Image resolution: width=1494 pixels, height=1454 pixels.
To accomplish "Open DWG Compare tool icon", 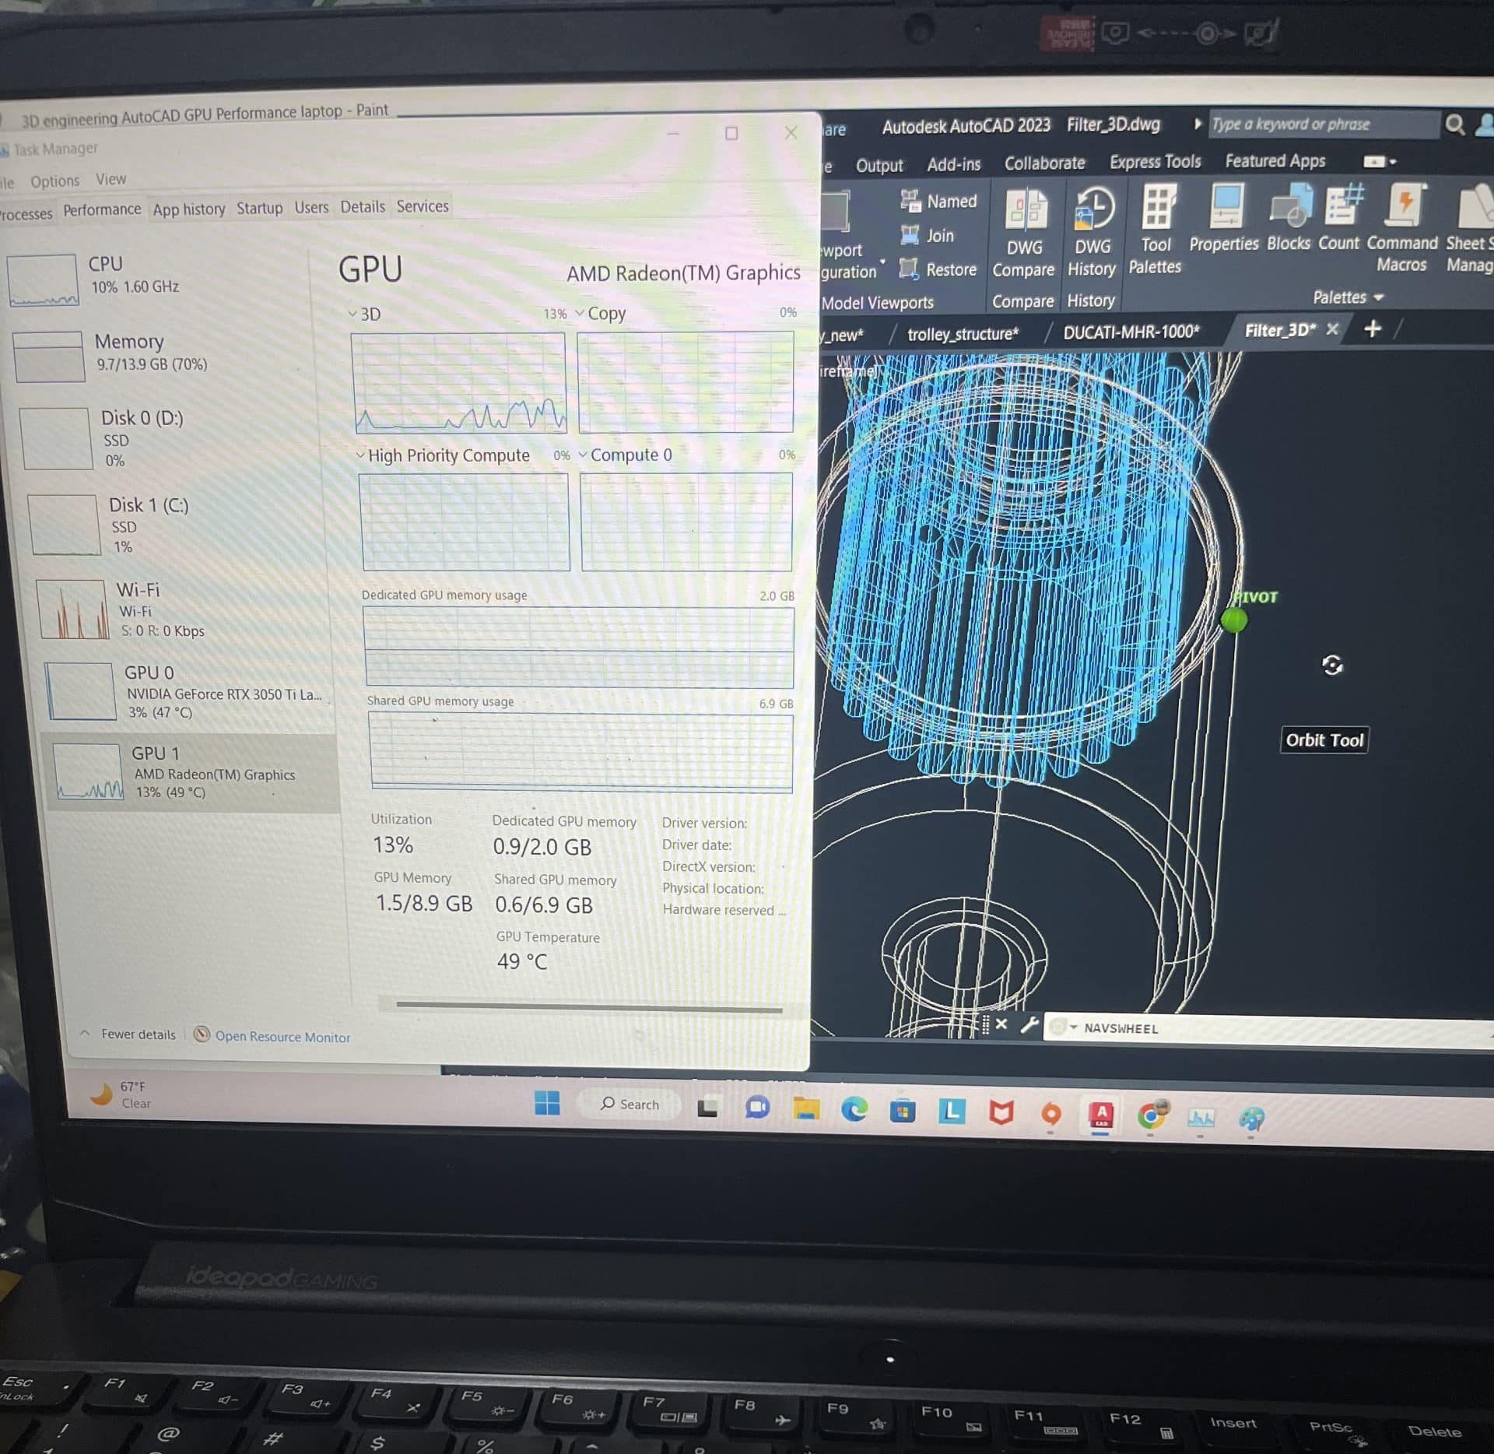I will point(1026,209).
